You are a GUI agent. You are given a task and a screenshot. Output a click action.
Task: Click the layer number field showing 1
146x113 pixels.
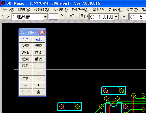tap(53, 17)
